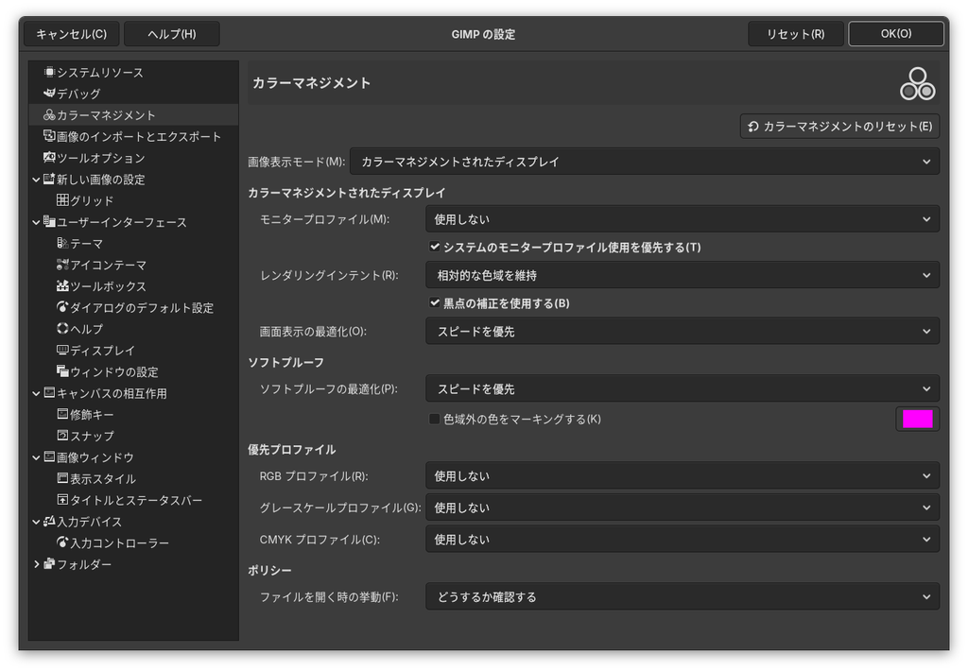Click the ディスプレイ monitor icon
The image size is (968, 671).
pyautogui.click(x=62, y=350)
